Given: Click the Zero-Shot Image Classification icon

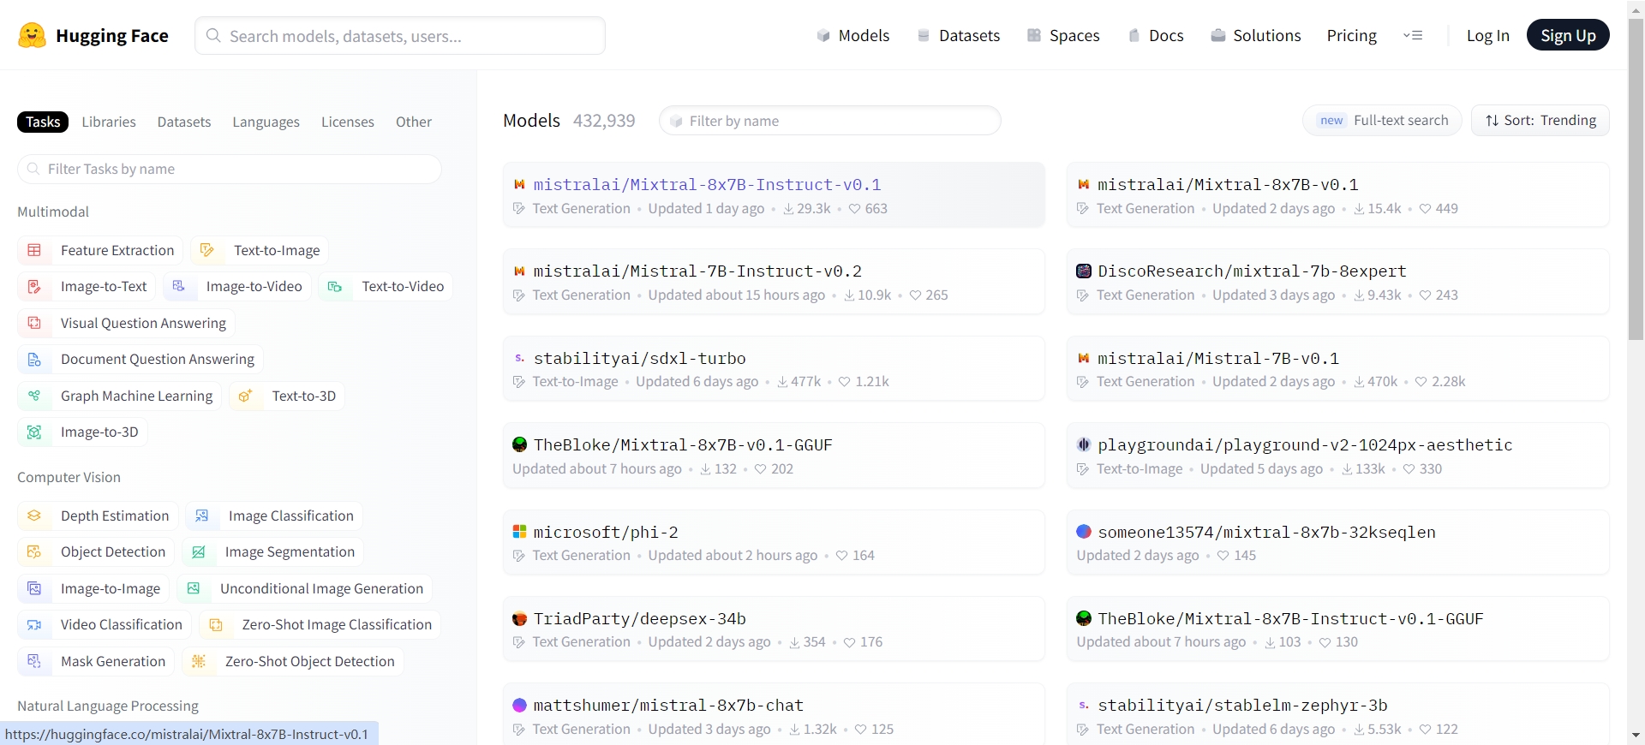Looking at the screenshot, I should tap(216, 625).
